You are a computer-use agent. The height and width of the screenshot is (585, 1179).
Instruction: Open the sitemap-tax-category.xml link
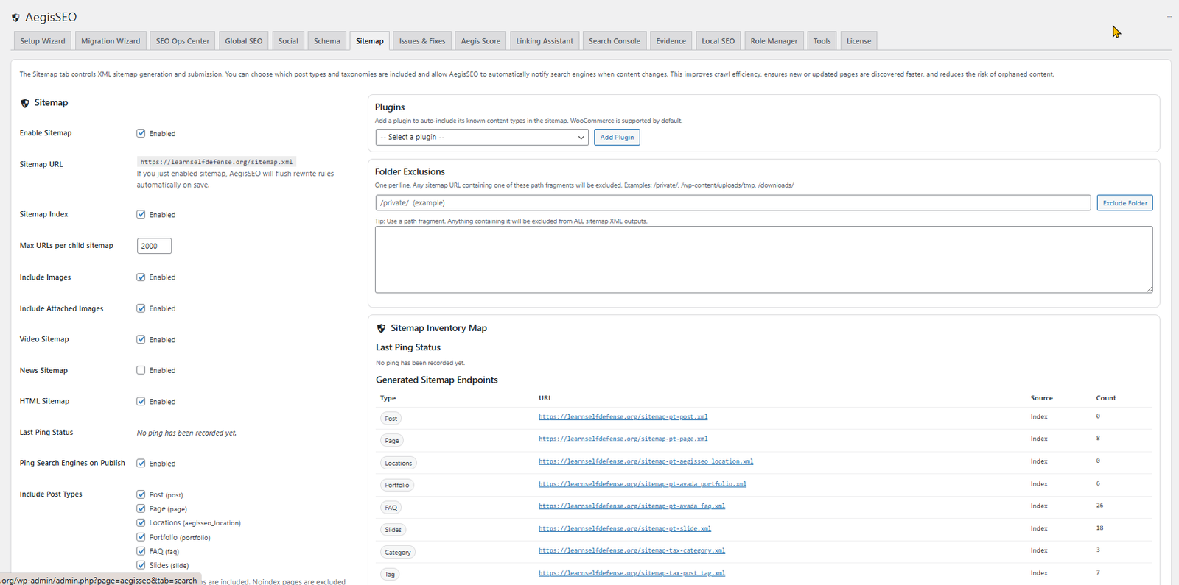tap(632, 550)
